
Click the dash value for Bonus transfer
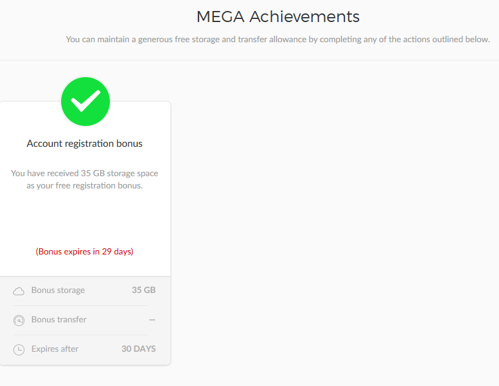click(x=152, y=320)
